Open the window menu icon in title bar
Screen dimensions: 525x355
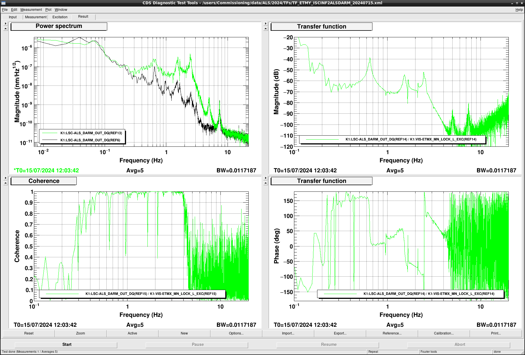(3, 3)
